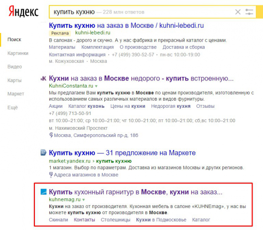Click the Яндекс logo
263x230 pixels.
[x=23, y=11]
